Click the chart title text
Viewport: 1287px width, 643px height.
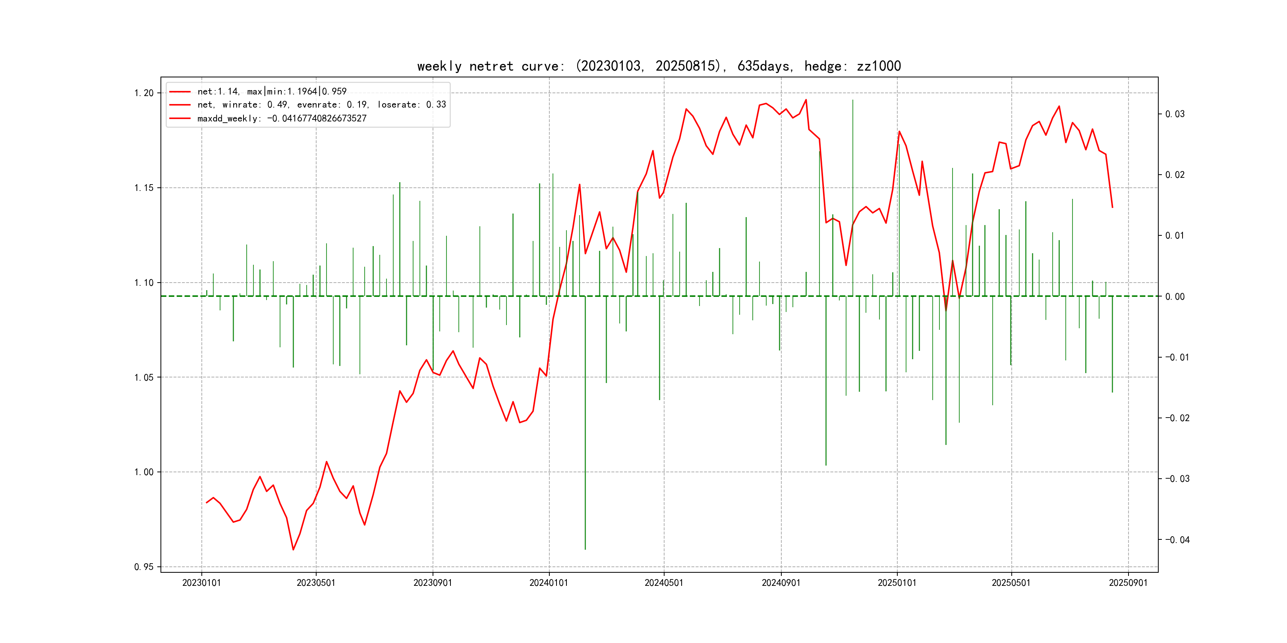[659, 66]
